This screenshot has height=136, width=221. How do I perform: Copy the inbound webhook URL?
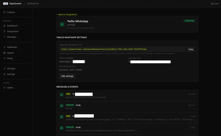pos(191,49)
